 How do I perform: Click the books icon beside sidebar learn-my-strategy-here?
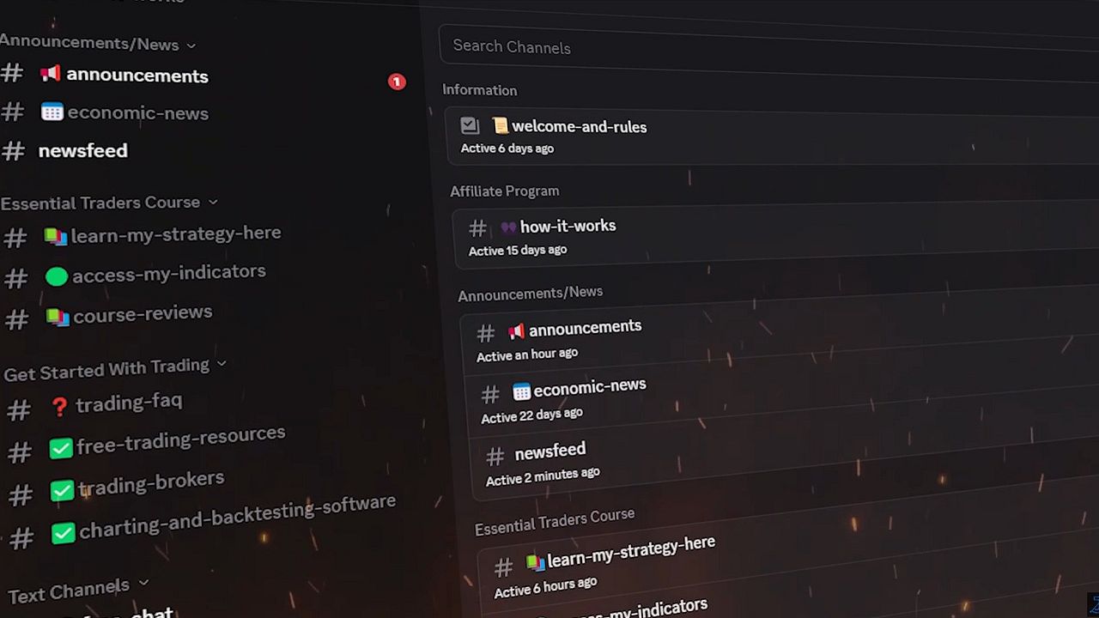pos(56,237)
